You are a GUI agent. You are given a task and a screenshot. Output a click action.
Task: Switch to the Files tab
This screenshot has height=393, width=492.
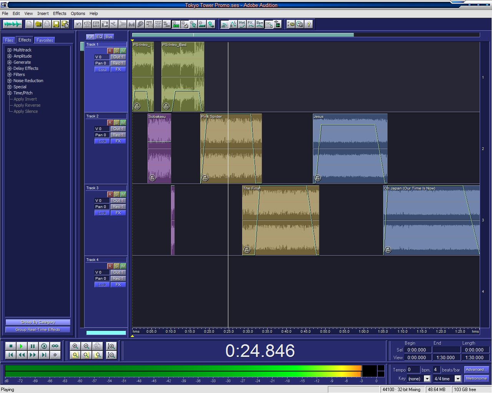[9, 40]
